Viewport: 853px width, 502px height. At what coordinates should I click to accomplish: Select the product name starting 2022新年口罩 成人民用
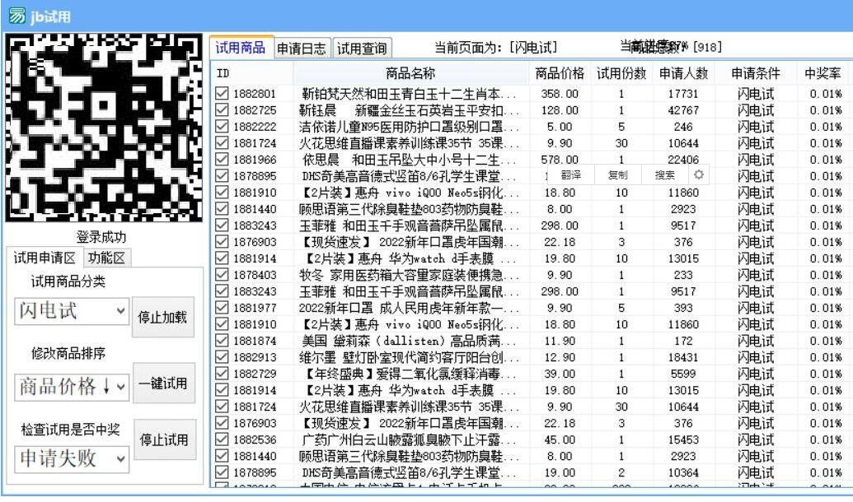pos(409,308)
